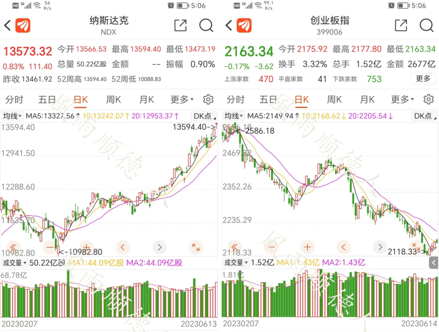Open search on the 创业板指 page
Screen dimensions: 439x332
click(427, 25)
